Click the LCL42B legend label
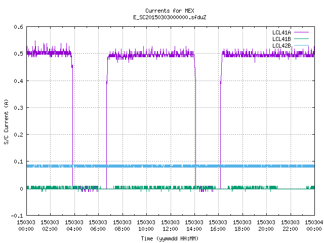 pyautogui.click(x=281, y=46)
